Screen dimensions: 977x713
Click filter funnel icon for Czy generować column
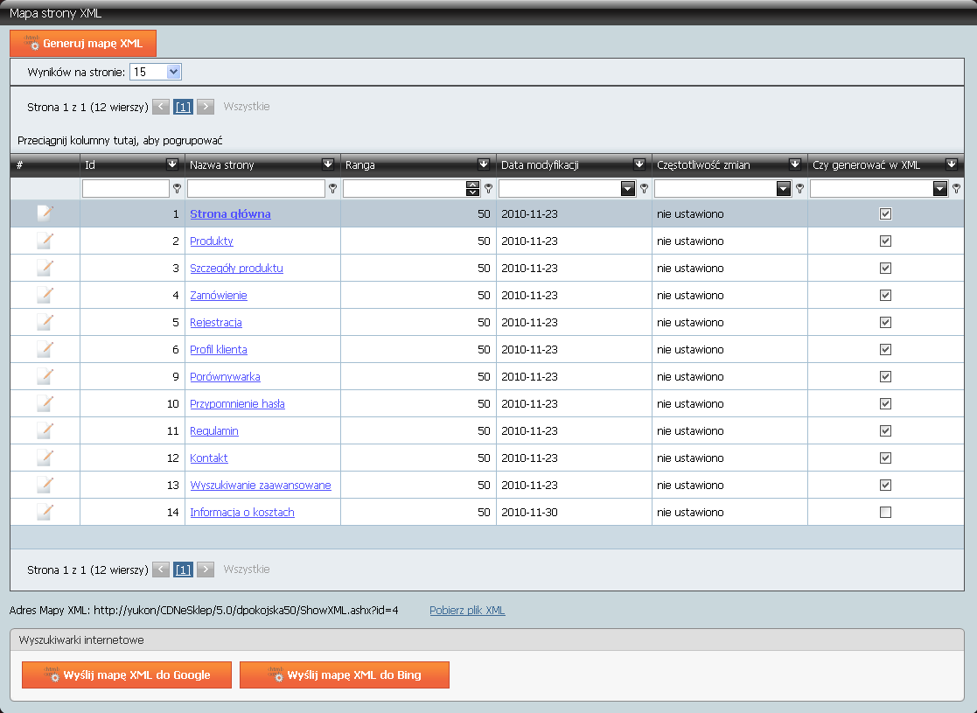pyautogui.click(x=956, y=188)
